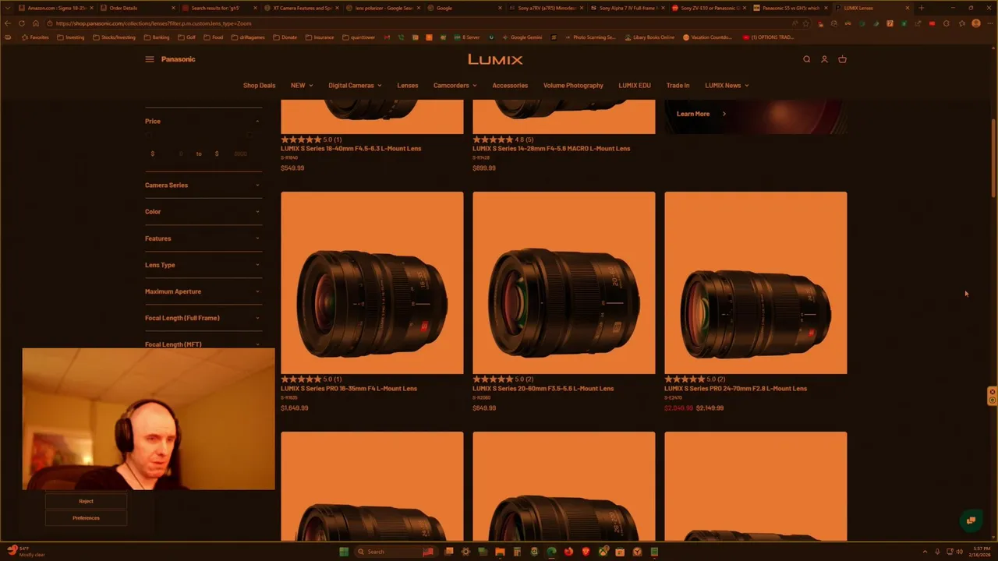Close the Order Details tab
Viewport: 998px width, 561px height.
[x=173, y=8]
